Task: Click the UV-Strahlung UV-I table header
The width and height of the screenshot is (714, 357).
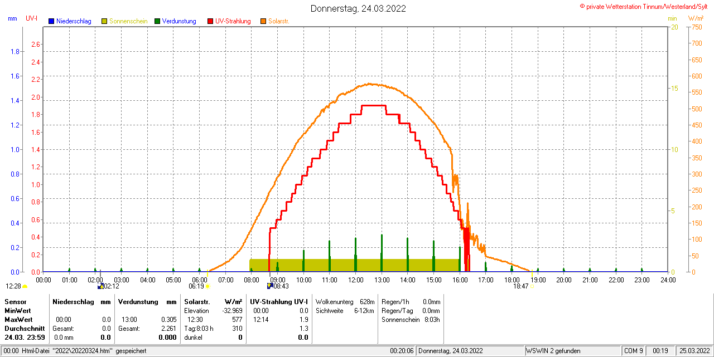Action: click(279, 301)
